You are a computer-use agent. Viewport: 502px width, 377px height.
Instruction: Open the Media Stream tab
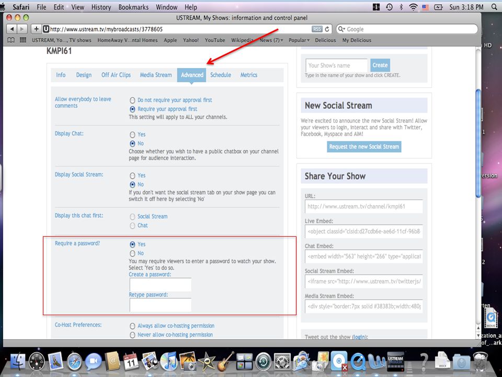tap(156, 75)
